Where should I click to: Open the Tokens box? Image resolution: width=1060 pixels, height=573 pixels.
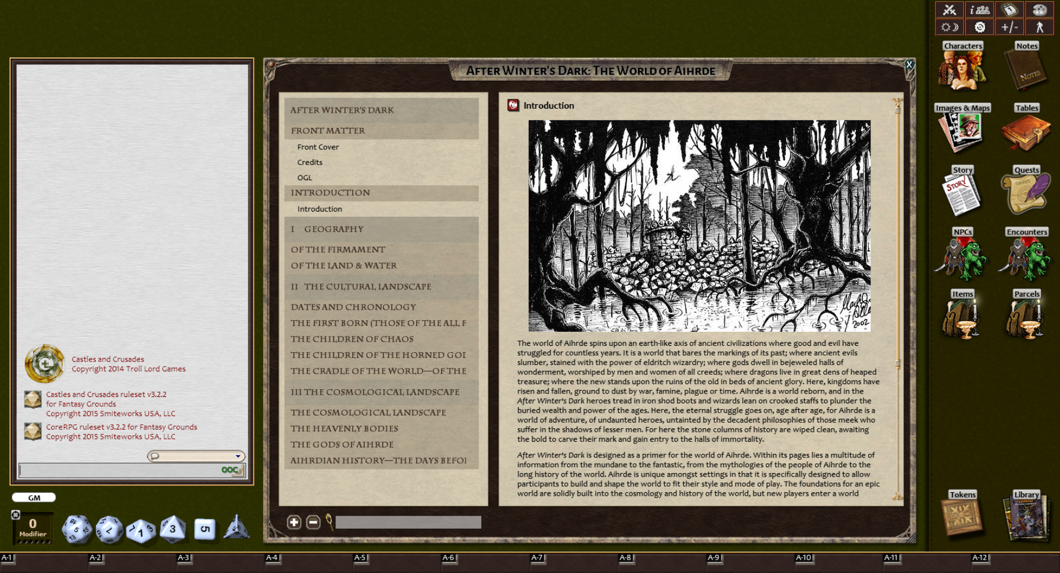point(962,514)
